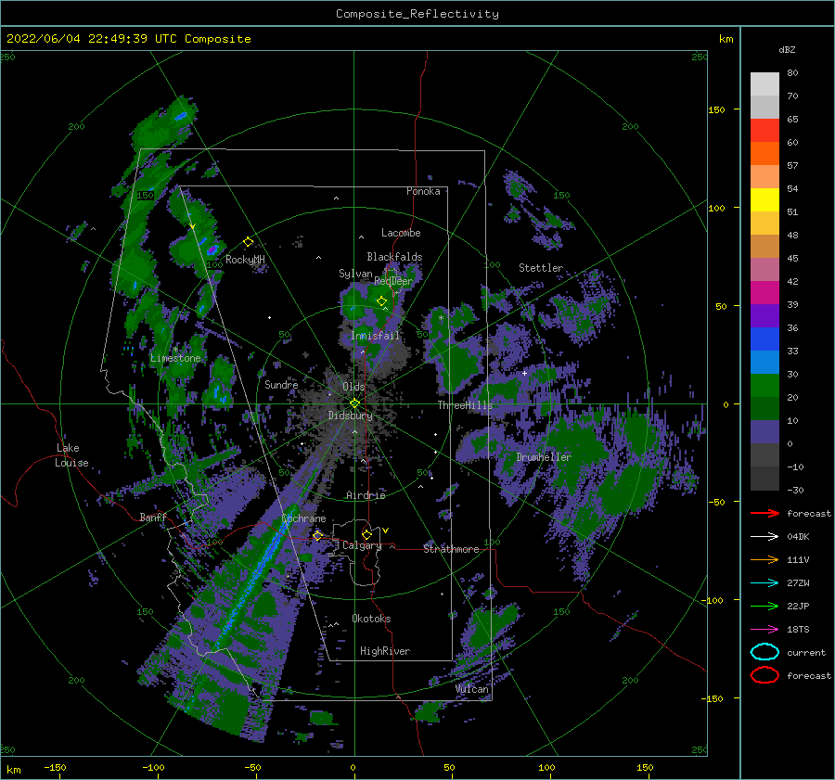Select the Lacombe city label

point(401,233)
